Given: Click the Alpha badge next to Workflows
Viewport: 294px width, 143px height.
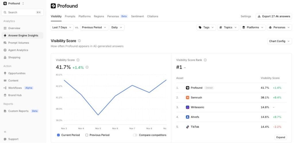Looking at the screenshot, I should (x=29, y=88).
